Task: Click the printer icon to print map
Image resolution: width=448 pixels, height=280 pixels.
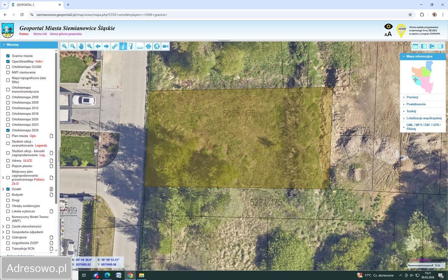Action: point(148,46)
